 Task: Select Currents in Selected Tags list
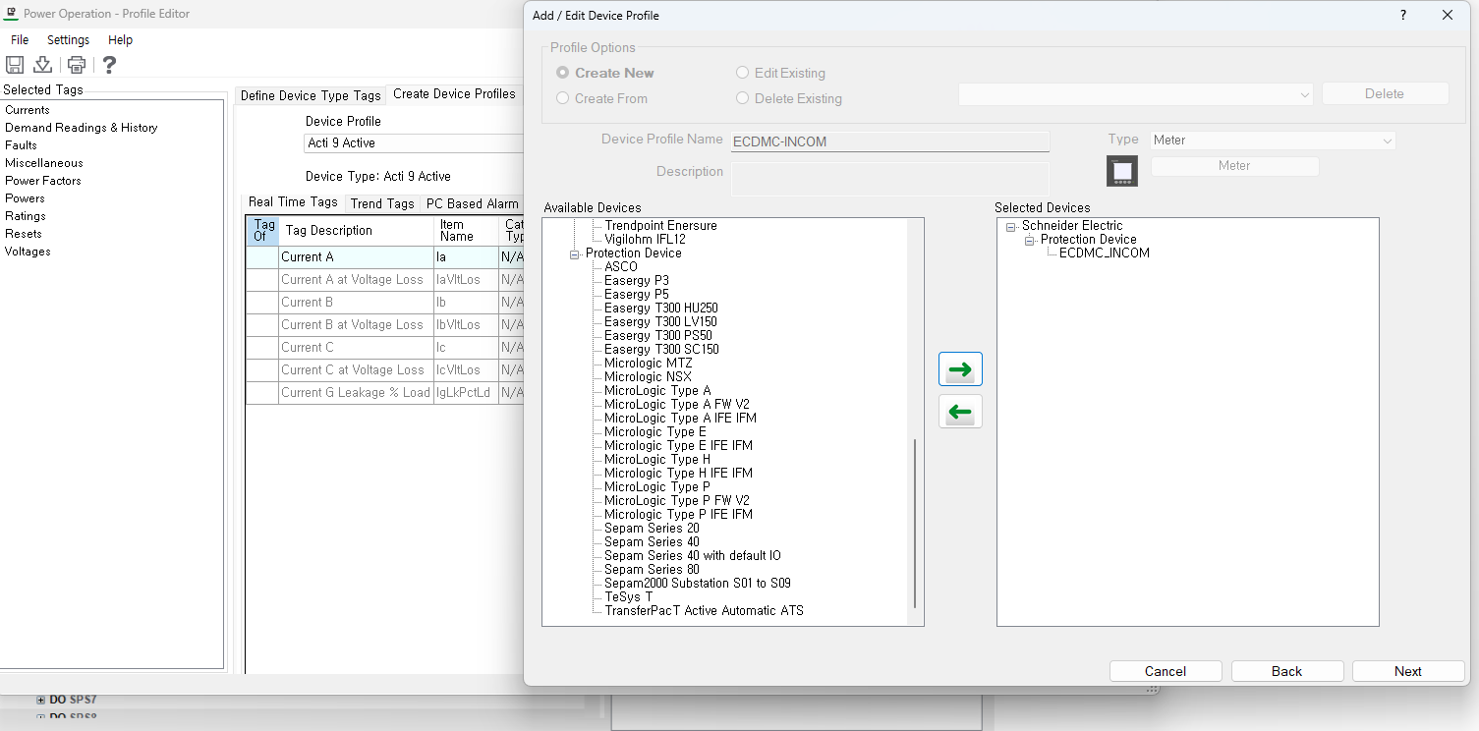[28, 110]
